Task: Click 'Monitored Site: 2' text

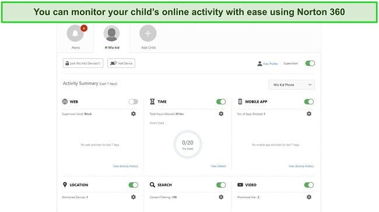Action: pos(248,197)
